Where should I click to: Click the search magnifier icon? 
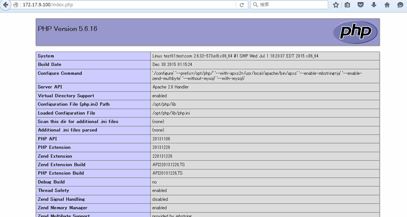(x=255, y=5)
